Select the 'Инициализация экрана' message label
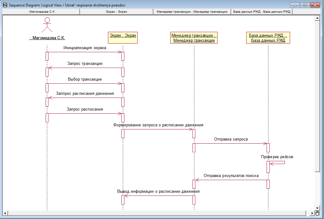Screen dimensions: 324x219 pyautogui.click(x=85, y=48)
